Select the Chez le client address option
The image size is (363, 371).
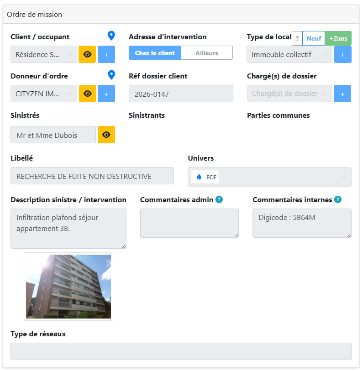click(x=155, y=53)
